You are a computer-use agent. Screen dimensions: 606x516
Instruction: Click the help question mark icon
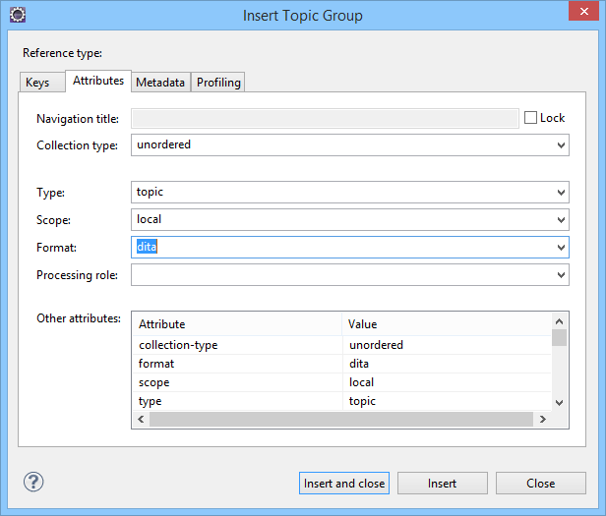[x=33, y=483]
